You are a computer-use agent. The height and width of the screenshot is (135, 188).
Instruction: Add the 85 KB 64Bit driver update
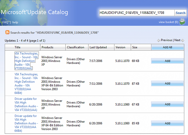tap(167, 123)
